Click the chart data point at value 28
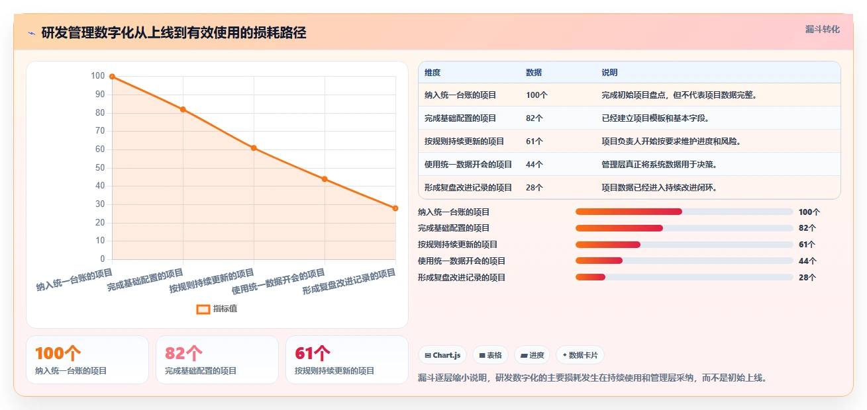 (x=395, y=208)
